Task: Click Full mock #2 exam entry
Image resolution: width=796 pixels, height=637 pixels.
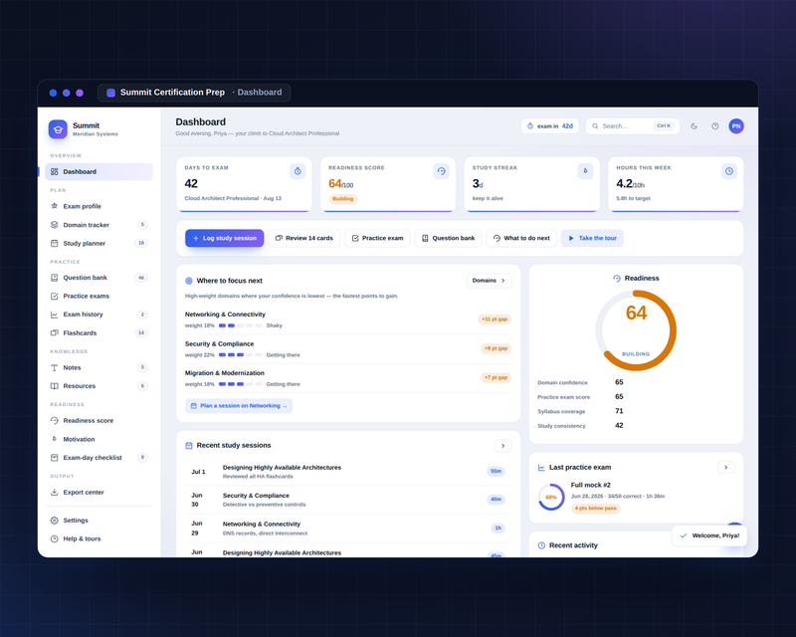Action: [x=636, y=497]
